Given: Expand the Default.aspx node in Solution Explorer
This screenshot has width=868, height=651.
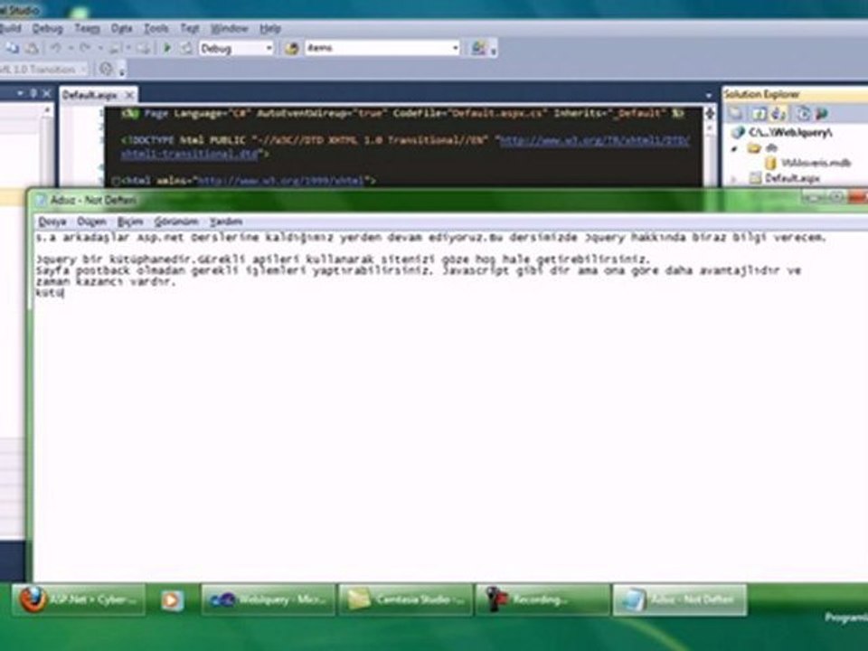Looking at the screenshot, I should click(734, 179).
